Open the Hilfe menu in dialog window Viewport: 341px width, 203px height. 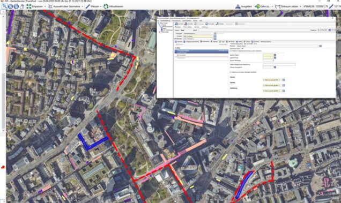pyautogui.click(x=201, y=21)
